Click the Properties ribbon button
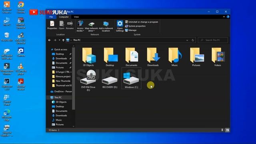The image size is (256, 144). (x=52, y=25)
